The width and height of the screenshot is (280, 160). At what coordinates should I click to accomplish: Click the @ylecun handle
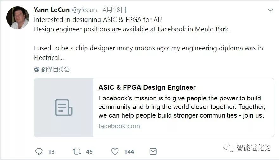85,10
